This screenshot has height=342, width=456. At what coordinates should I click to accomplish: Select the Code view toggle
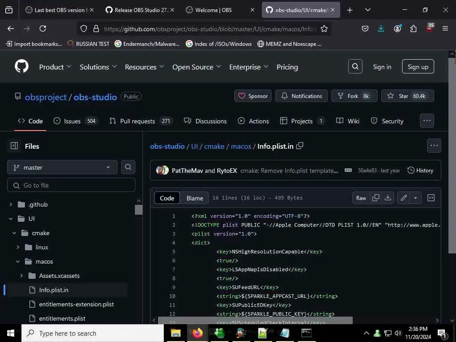click(x=167, y=198)
